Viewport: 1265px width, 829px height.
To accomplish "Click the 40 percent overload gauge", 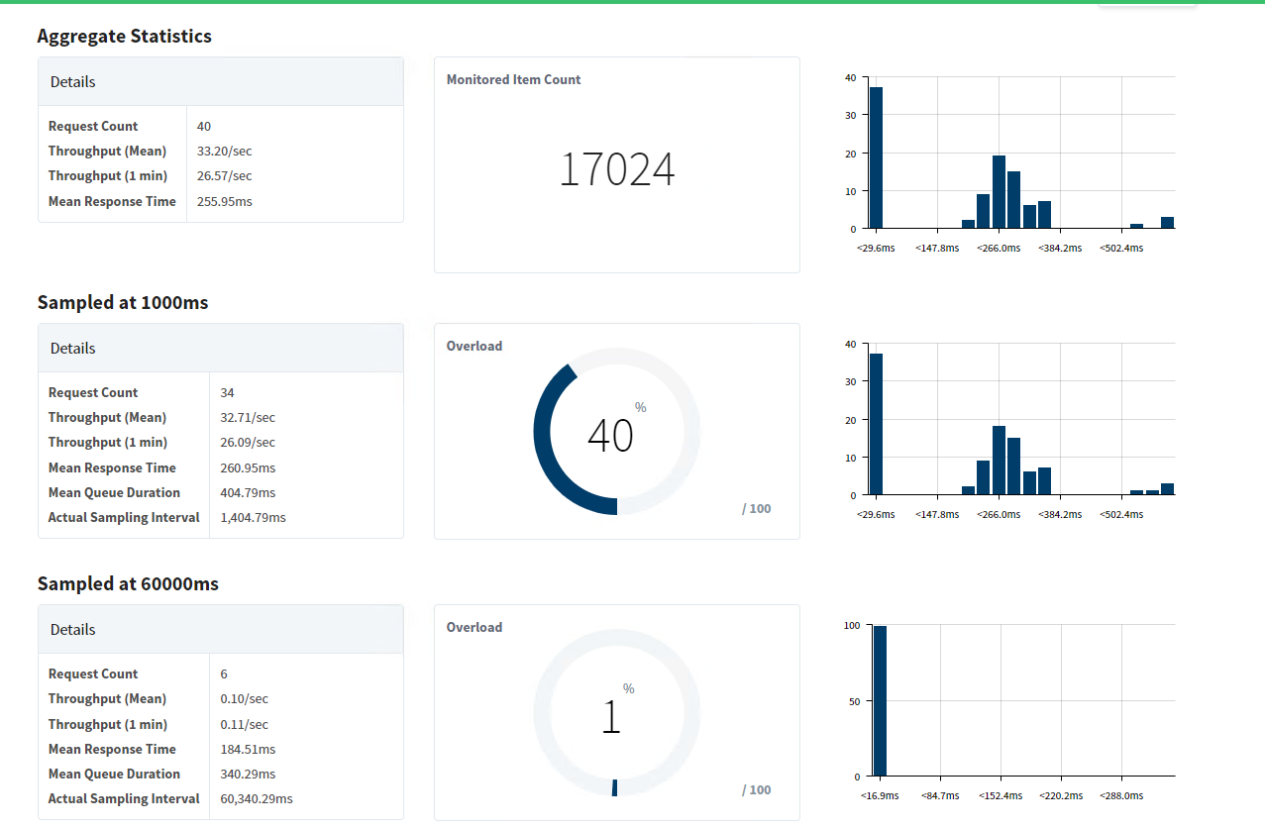I will point(617,432).
